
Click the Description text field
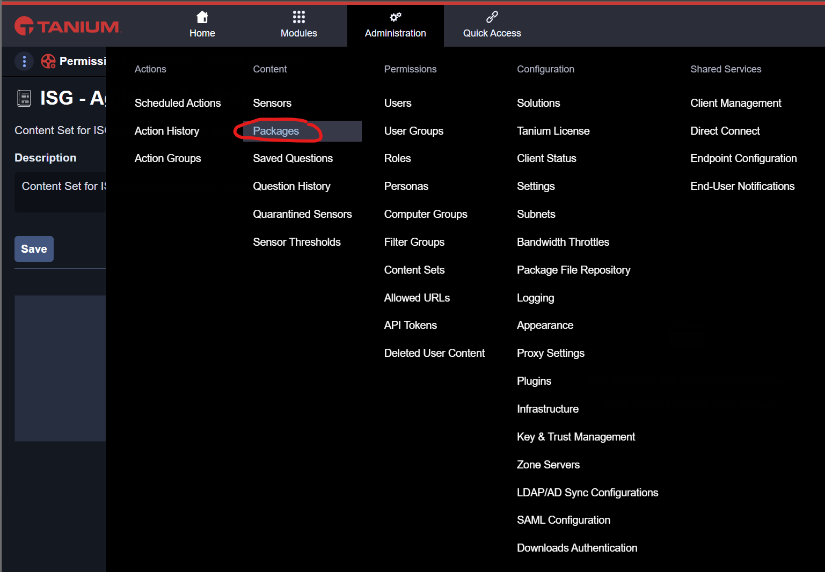click(x=60, y=192)
